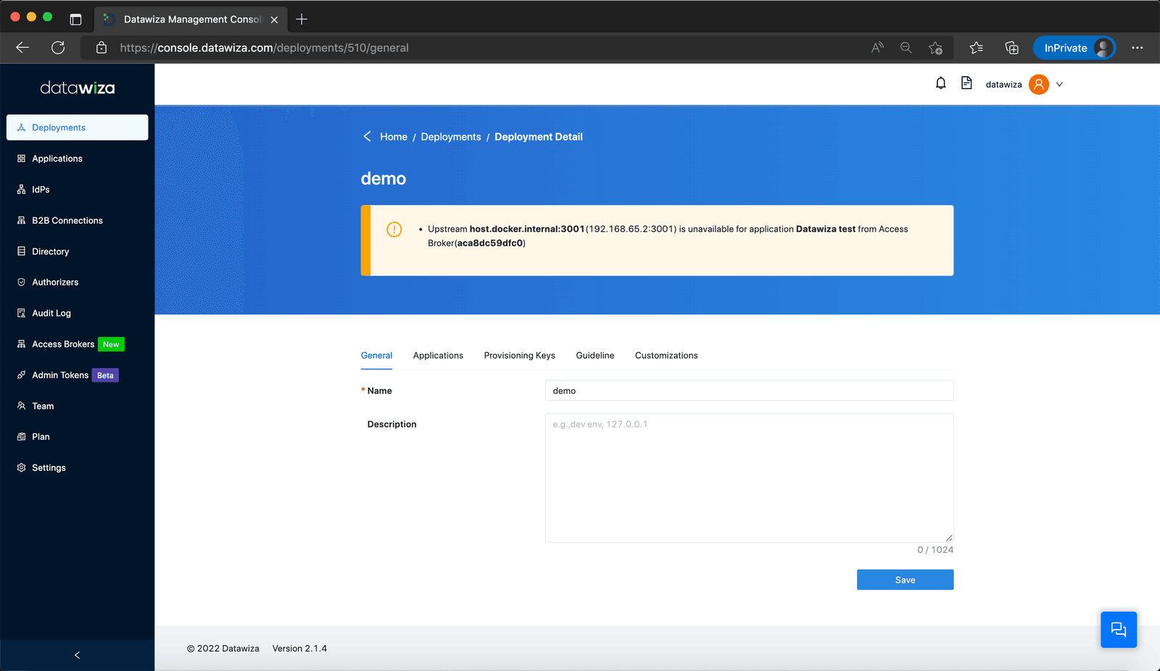Click the datawiza logo

click(78, 88)
